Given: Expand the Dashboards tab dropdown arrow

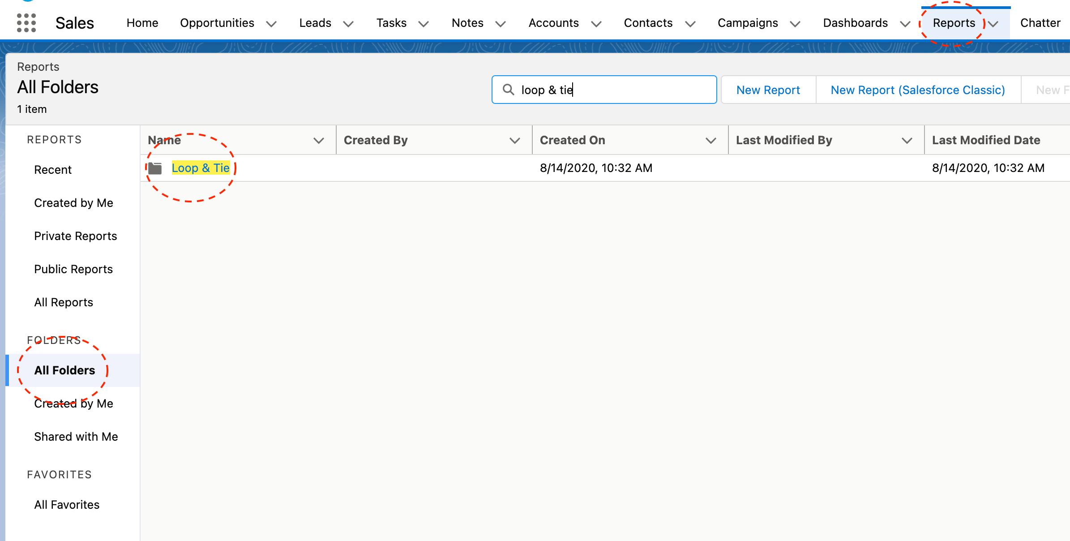Looking at the screenshot, I should (x=905, y=24).
